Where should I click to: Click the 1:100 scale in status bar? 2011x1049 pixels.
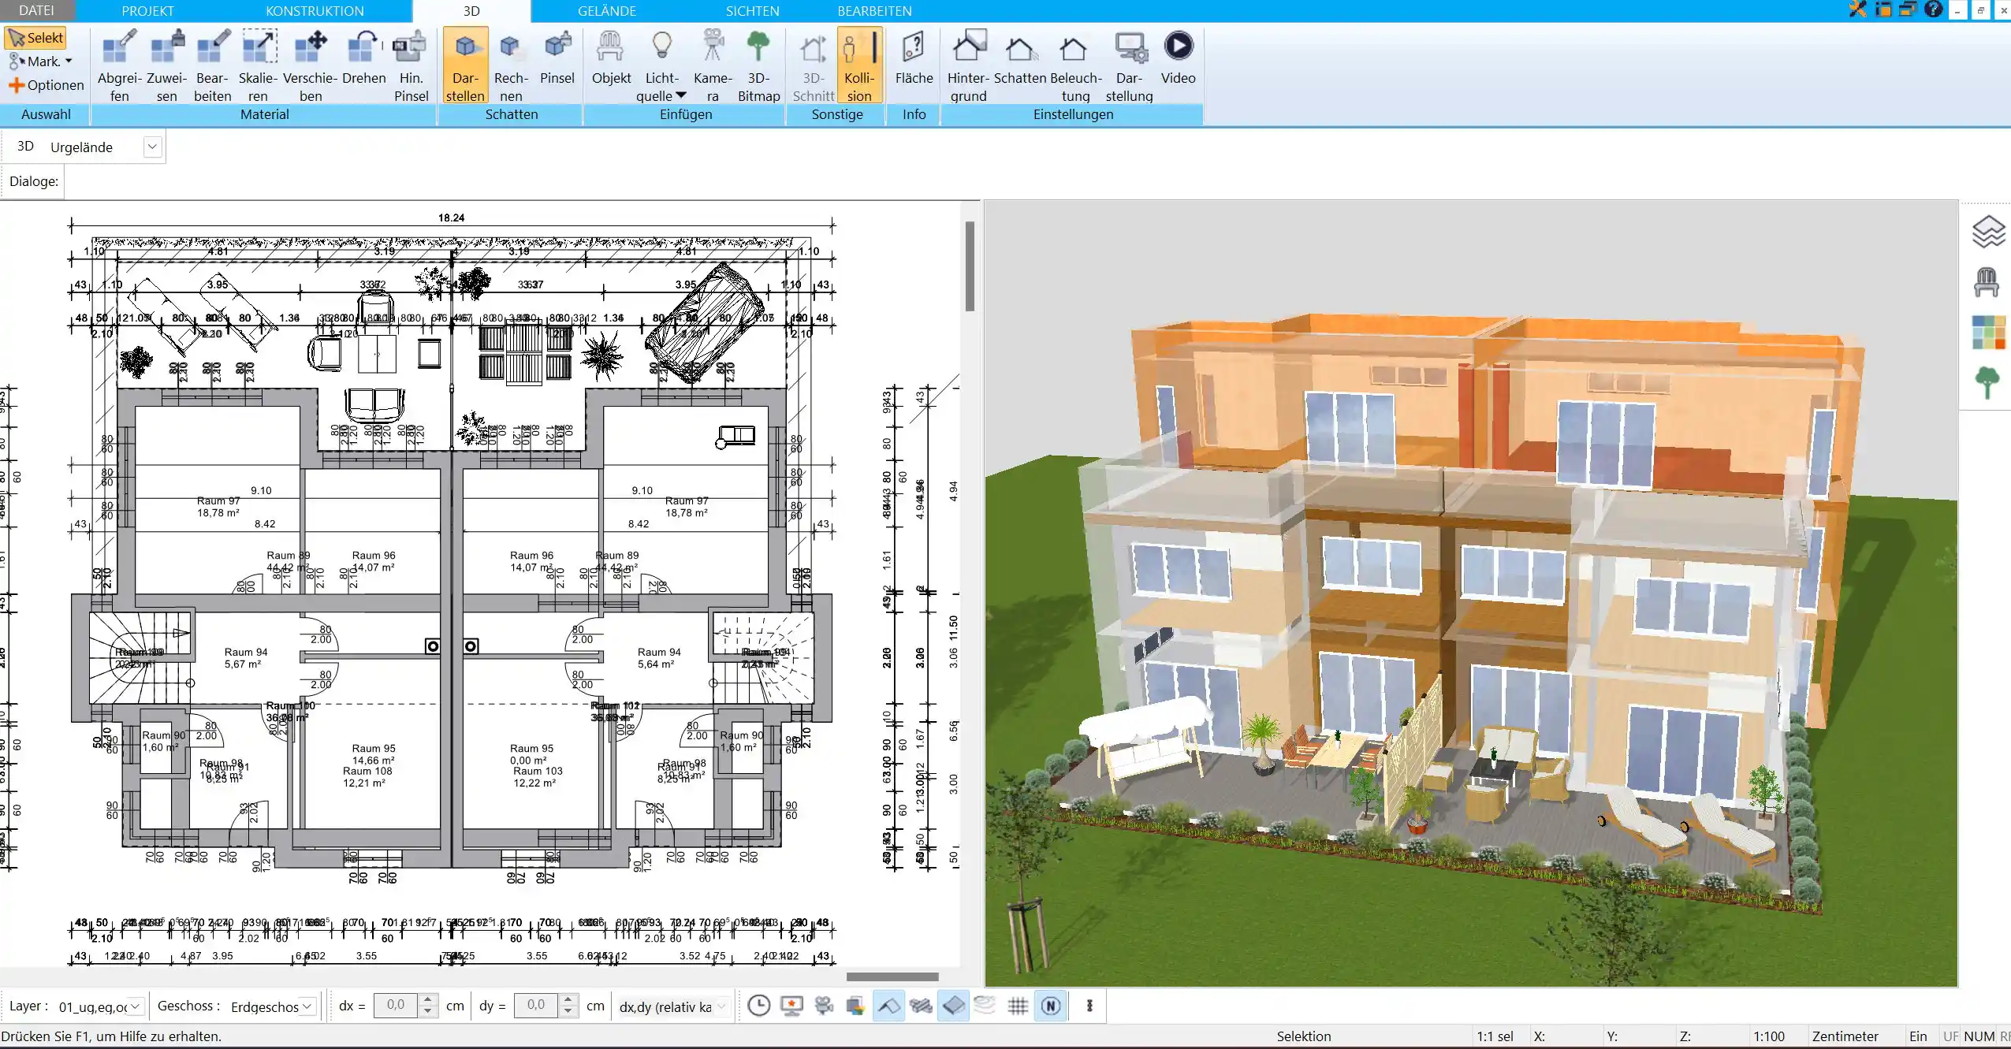tap(1768, 1036)
